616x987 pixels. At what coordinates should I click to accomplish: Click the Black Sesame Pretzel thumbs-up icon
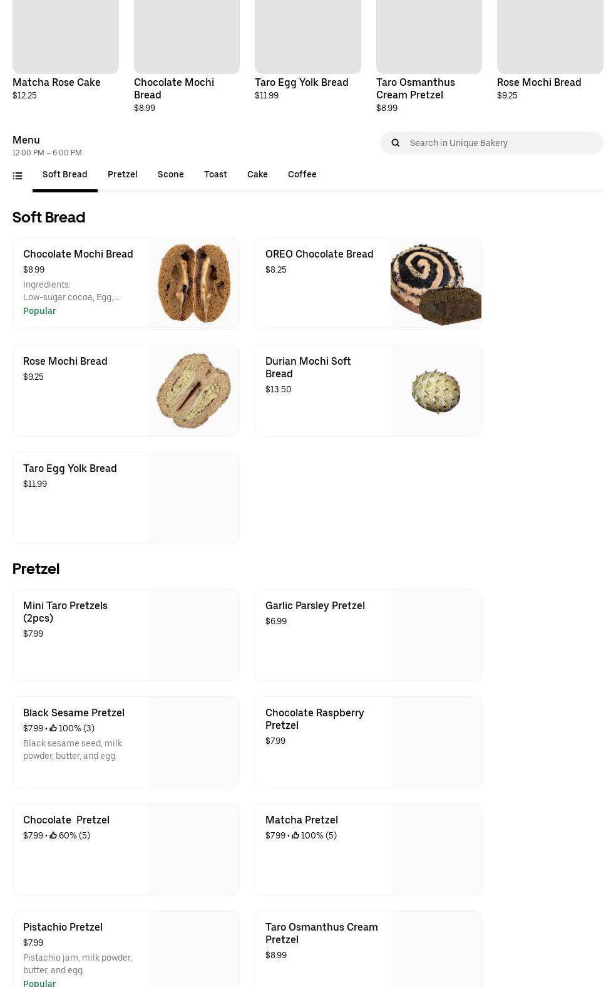(53, 728)
